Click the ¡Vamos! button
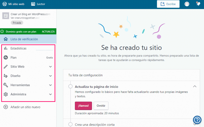Screen dimensions: 204x127 (x=83, y=106)
